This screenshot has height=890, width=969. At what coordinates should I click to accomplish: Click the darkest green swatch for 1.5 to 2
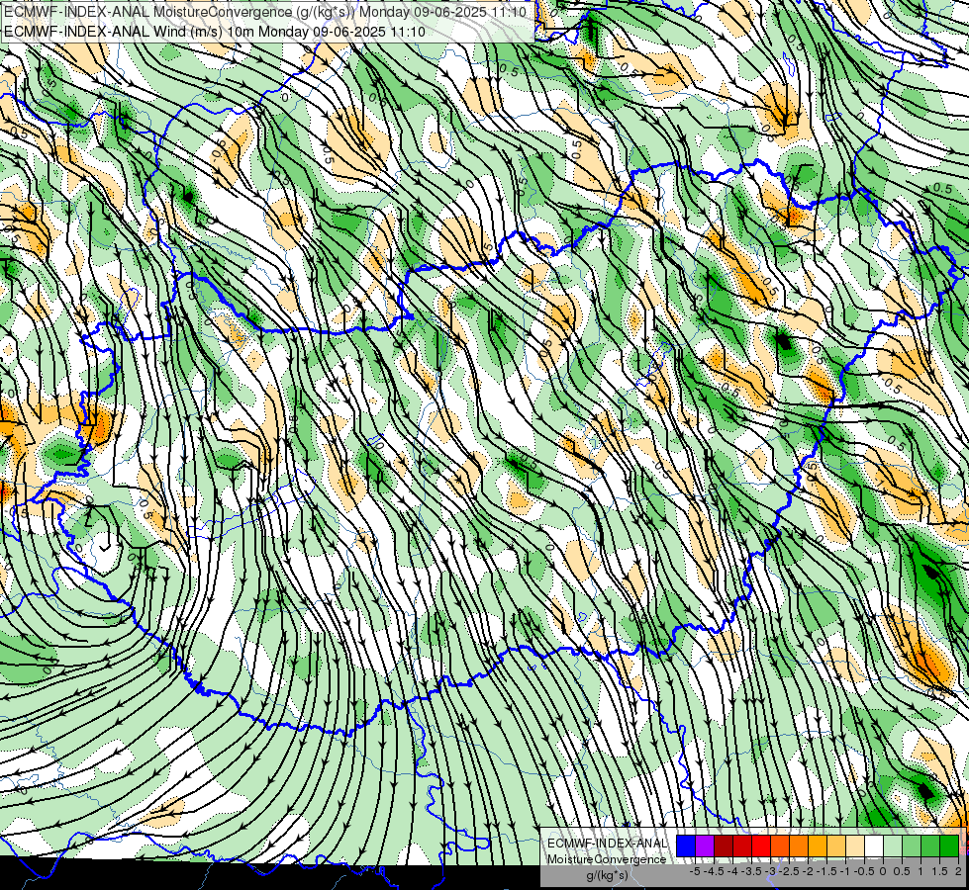(x=949, y=846)
